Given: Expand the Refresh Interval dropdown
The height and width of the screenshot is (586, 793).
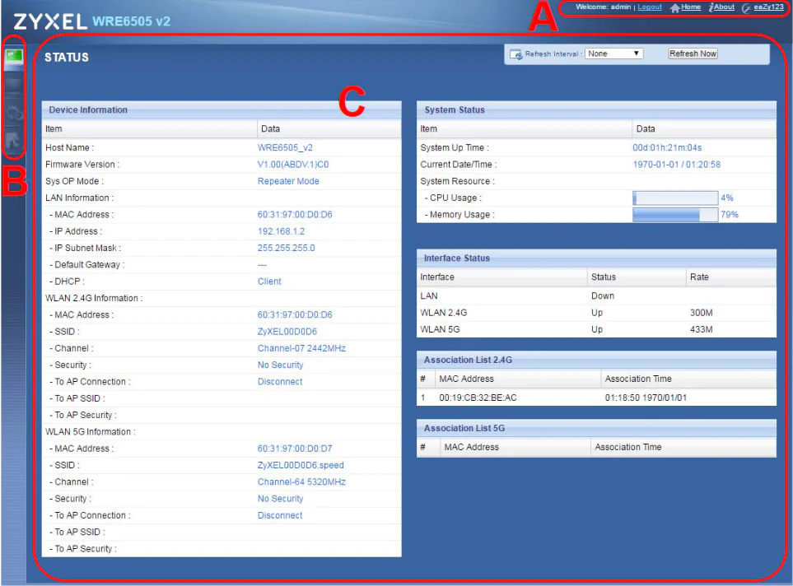Looking at the screenshot, I should point(613,53).
